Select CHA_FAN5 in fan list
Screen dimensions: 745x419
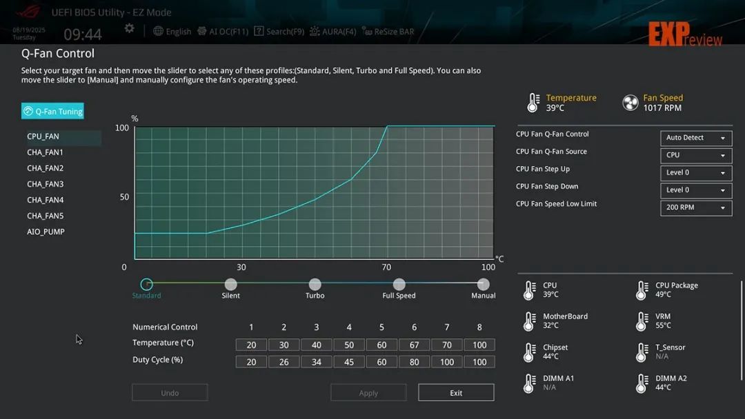(45, 216)
